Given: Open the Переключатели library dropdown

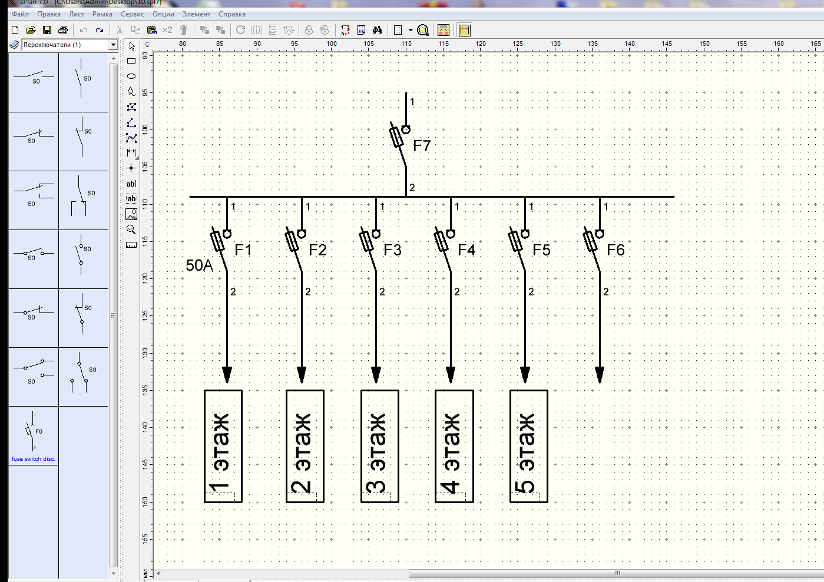Looking at the screenshot, I should pos(113,45).
